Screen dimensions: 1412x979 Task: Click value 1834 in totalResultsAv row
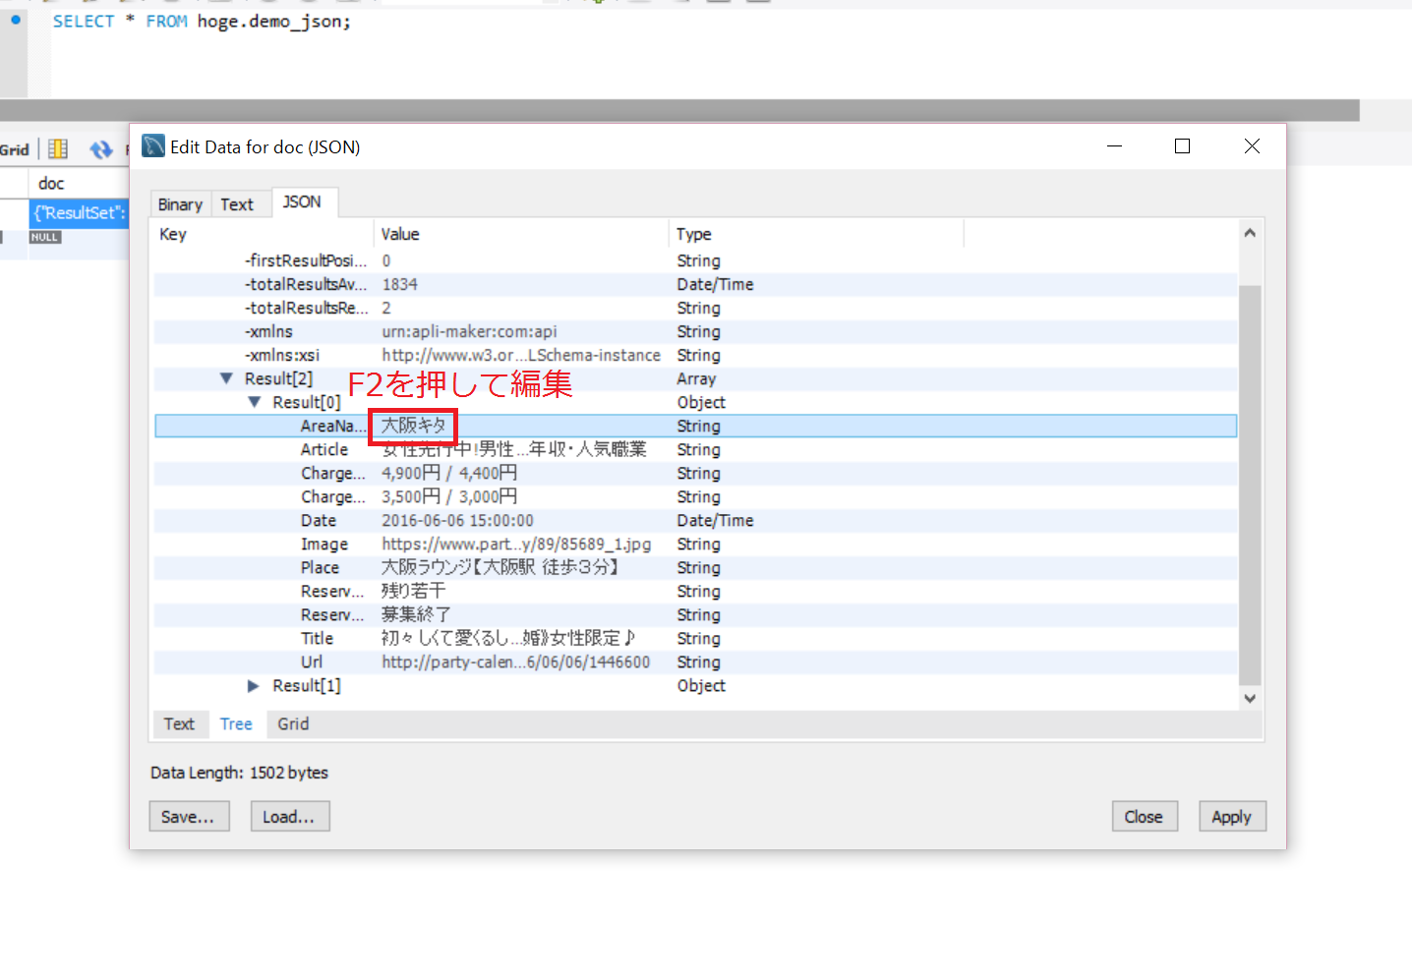click(400, 284)
